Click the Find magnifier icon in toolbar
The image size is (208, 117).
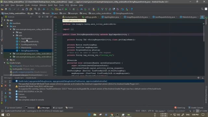tap(35, 9)
